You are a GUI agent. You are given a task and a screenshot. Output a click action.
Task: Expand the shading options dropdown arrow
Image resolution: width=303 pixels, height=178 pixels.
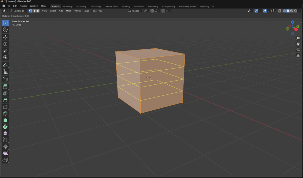299,11
